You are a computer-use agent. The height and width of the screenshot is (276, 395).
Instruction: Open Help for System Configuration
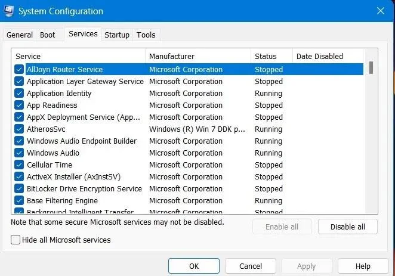click(363, 266)
